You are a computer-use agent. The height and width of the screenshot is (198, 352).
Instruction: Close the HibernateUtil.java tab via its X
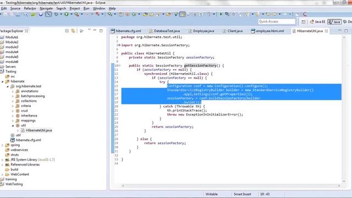326,31
